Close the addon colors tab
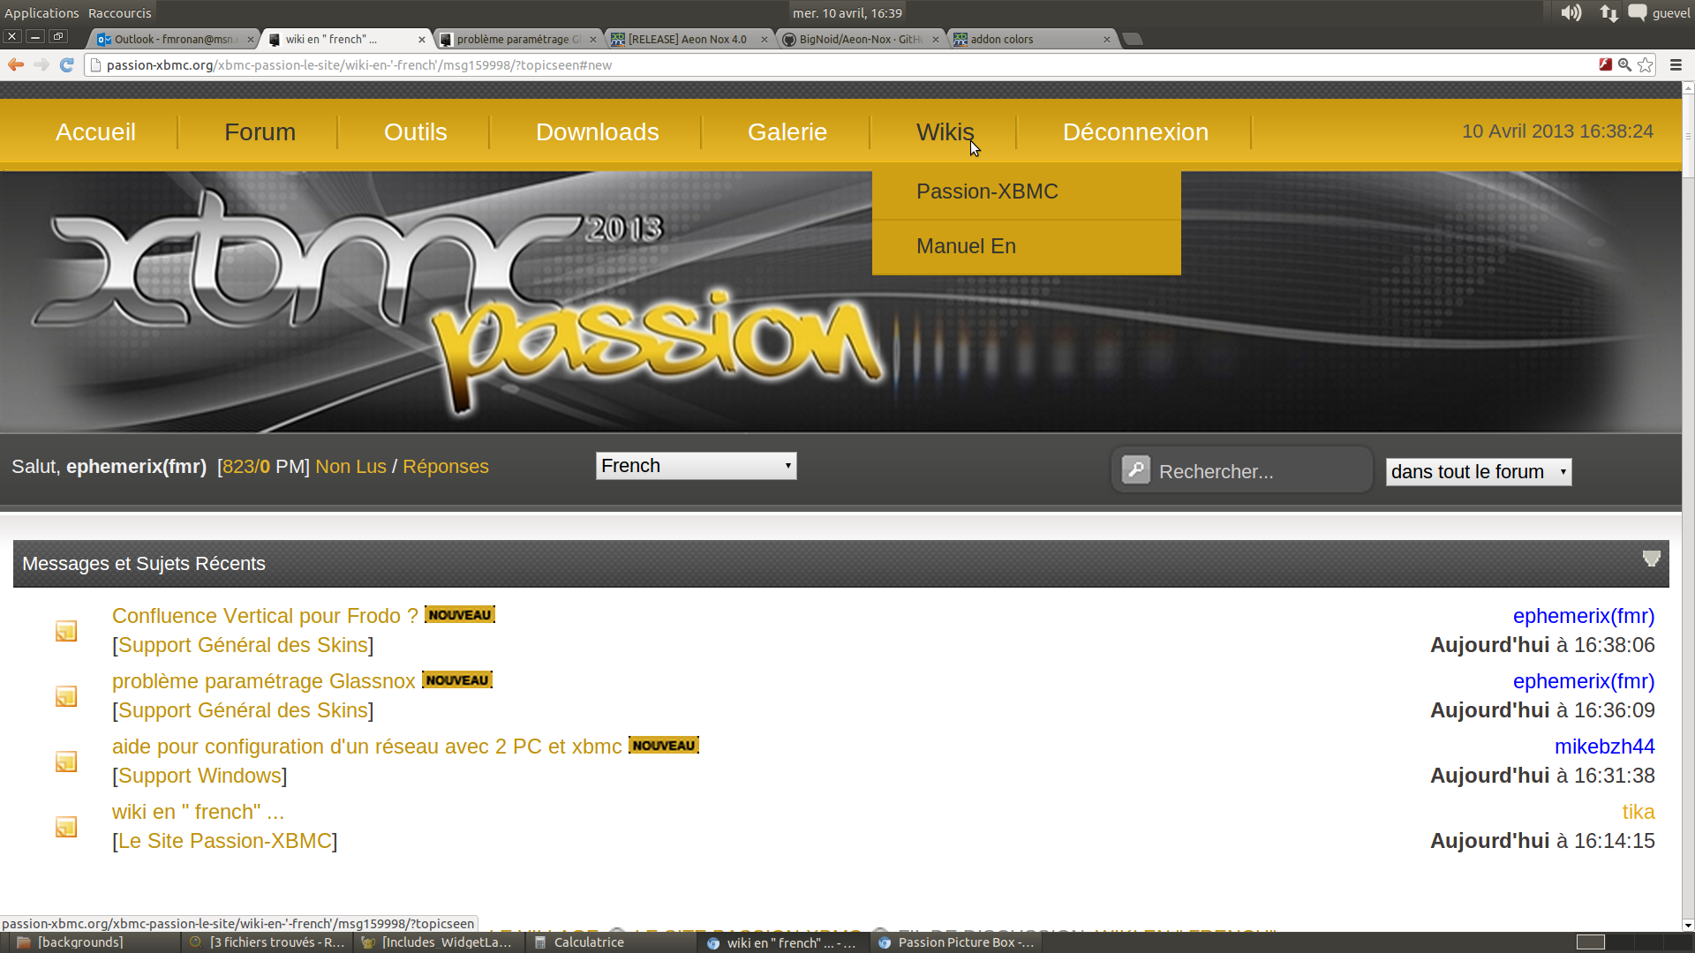This screenshot has width=1695, height=953. pos(1107,39)
